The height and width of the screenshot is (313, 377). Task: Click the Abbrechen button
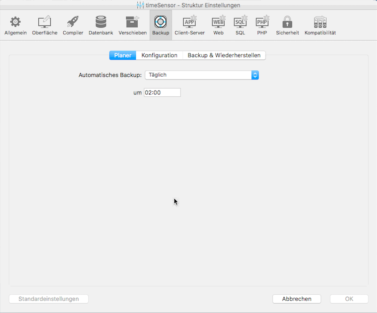click(x=297, y=299)
